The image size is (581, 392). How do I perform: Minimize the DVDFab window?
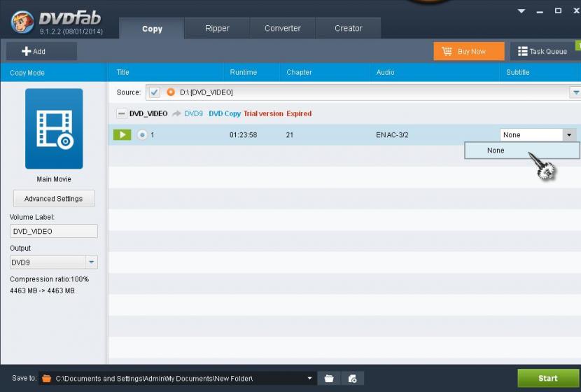pyautogui.click(x=540, y=11)
